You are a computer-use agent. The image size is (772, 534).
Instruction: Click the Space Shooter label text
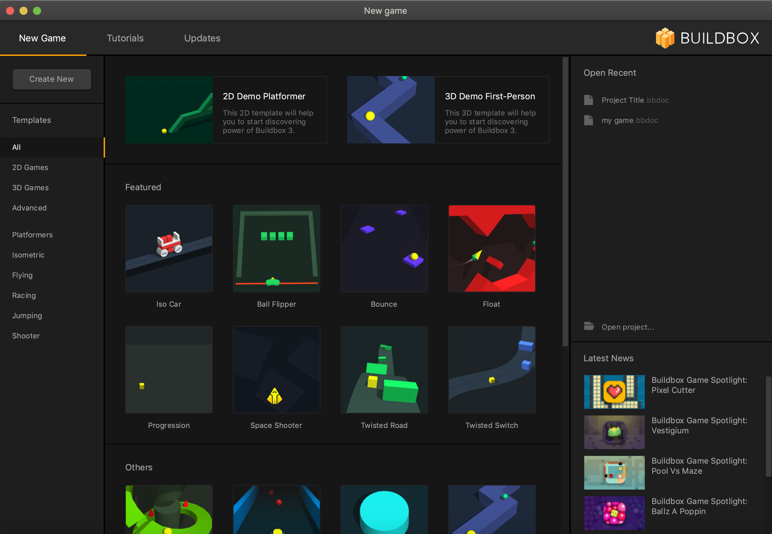tap(276, 425)
